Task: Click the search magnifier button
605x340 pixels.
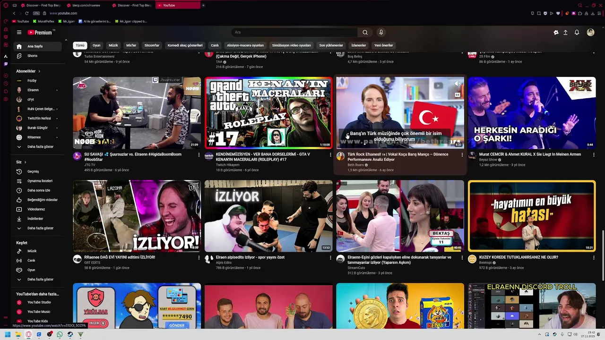Action: tap(365, 33)
